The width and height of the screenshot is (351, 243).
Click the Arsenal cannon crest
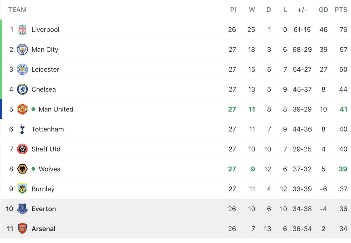coord(22,229)
